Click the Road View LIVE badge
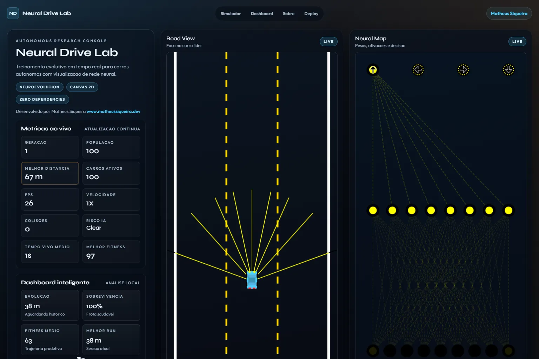The width and height of the screenshot is (539, 359). 328,41
